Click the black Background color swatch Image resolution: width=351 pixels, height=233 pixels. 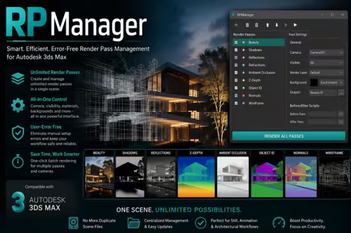point(314,82)
